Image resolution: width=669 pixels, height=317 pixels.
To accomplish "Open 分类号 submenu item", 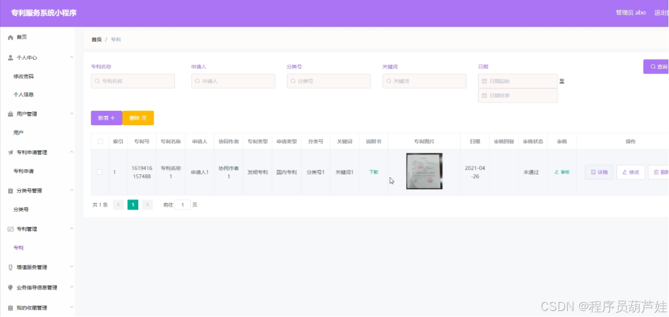I will tap(21, 209).
